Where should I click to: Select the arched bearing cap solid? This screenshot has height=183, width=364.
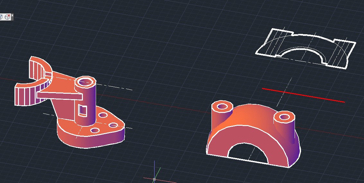tap(253, 133)
